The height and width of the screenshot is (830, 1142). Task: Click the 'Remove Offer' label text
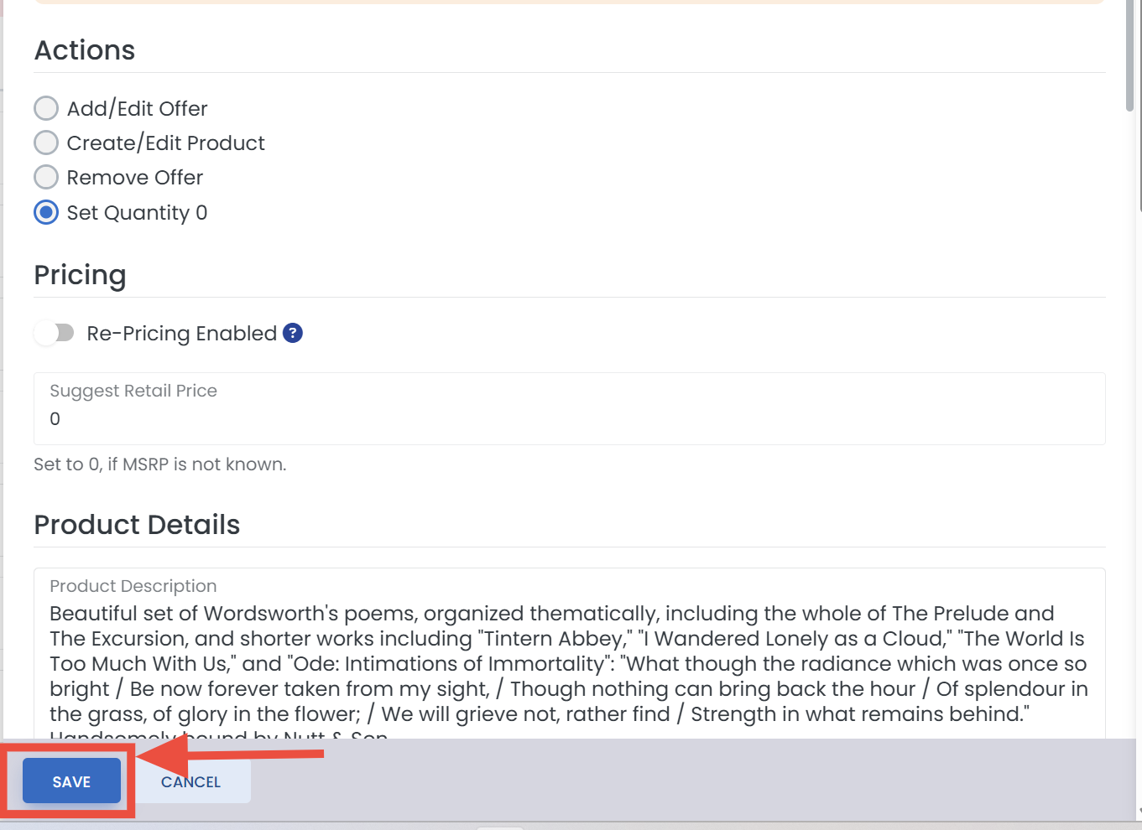pyautogui.click(x=135, y=178)
